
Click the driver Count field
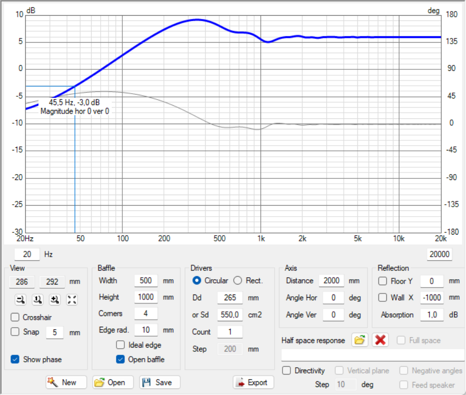coord(230,332)
